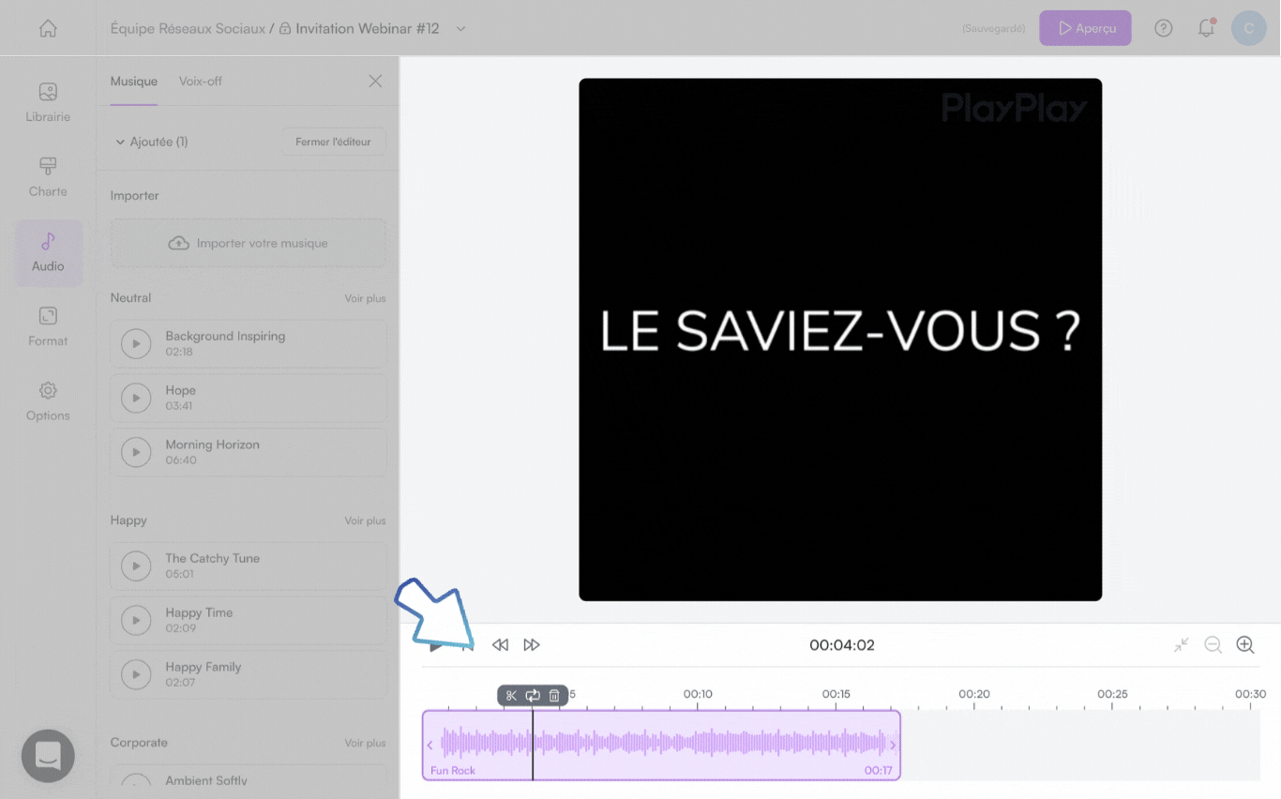Click Voir plus for Corporate

[365, 743]
